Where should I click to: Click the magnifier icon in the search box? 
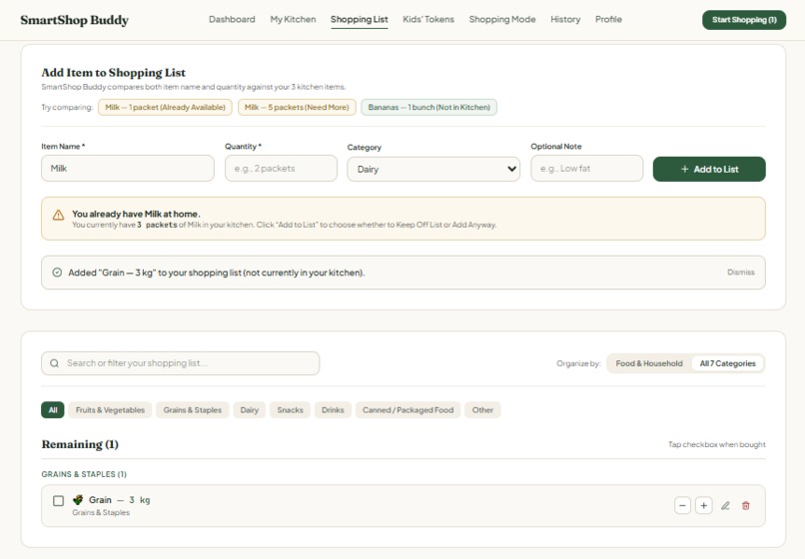pyautogui.click(x=54, y=363)
